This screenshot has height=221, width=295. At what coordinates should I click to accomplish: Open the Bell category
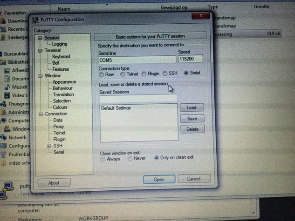pyautogui.click(x=55, y=63)
